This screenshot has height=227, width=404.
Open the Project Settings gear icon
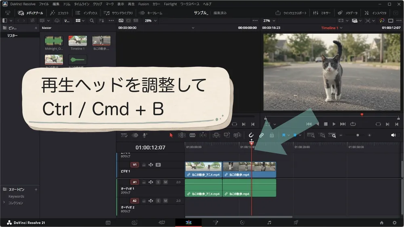pyautogui.click(x=394, y=223)
